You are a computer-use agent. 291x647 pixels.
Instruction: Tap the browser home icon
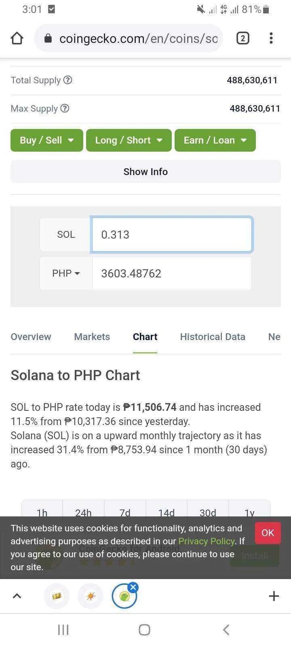coord(17,38)
